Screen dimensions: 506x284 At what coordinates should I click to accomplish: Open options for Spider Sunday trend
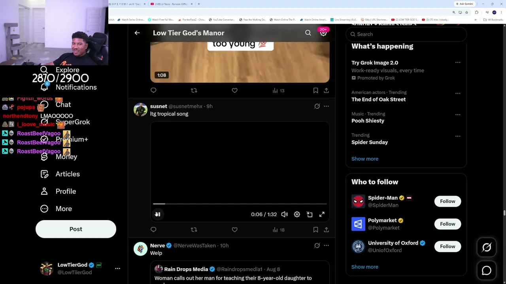(x=458, y=136)
